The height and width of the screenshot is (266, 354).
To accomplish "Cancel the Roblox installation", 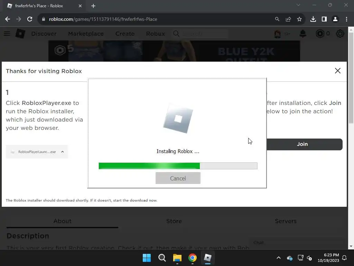I will click(x=178, y=178).
